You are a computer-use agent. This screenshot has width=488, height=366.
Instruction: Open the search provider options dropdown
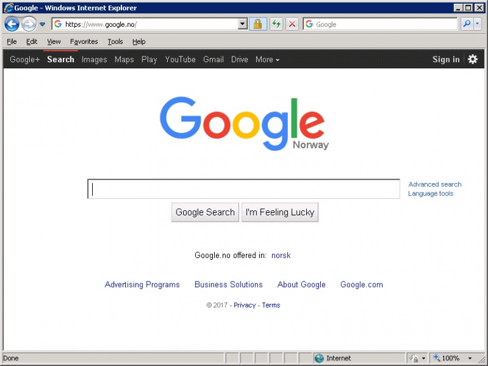(x=478, y=24)
